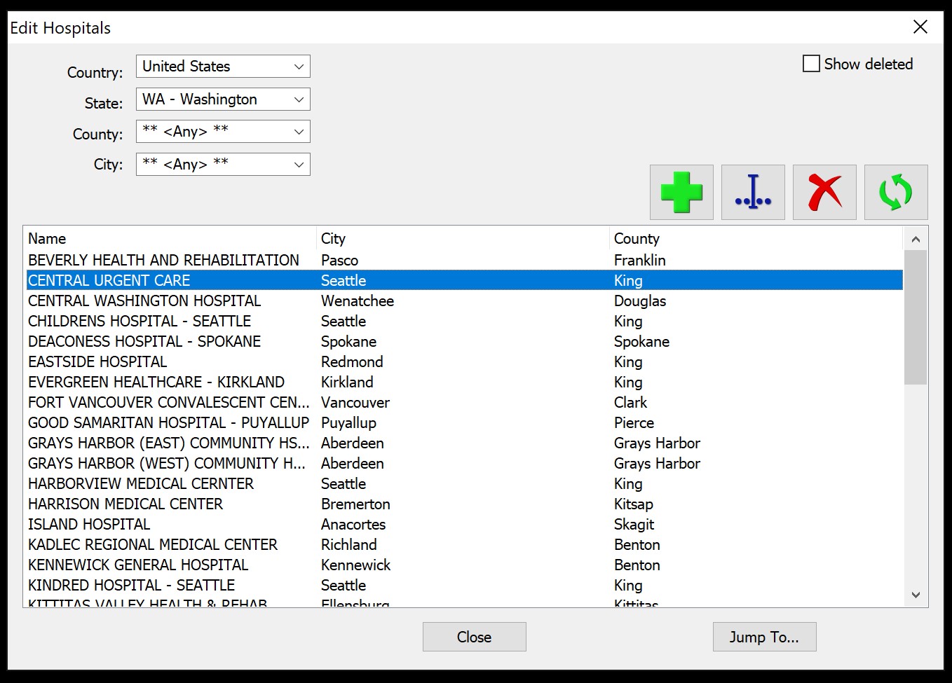Image resolution: width=952 pixels, height=683 pixels.
Task: Click the Redmond city cell
Action: point(352,361)
